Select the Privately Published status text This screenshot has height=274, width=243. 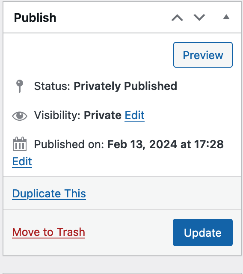[125, 86]
